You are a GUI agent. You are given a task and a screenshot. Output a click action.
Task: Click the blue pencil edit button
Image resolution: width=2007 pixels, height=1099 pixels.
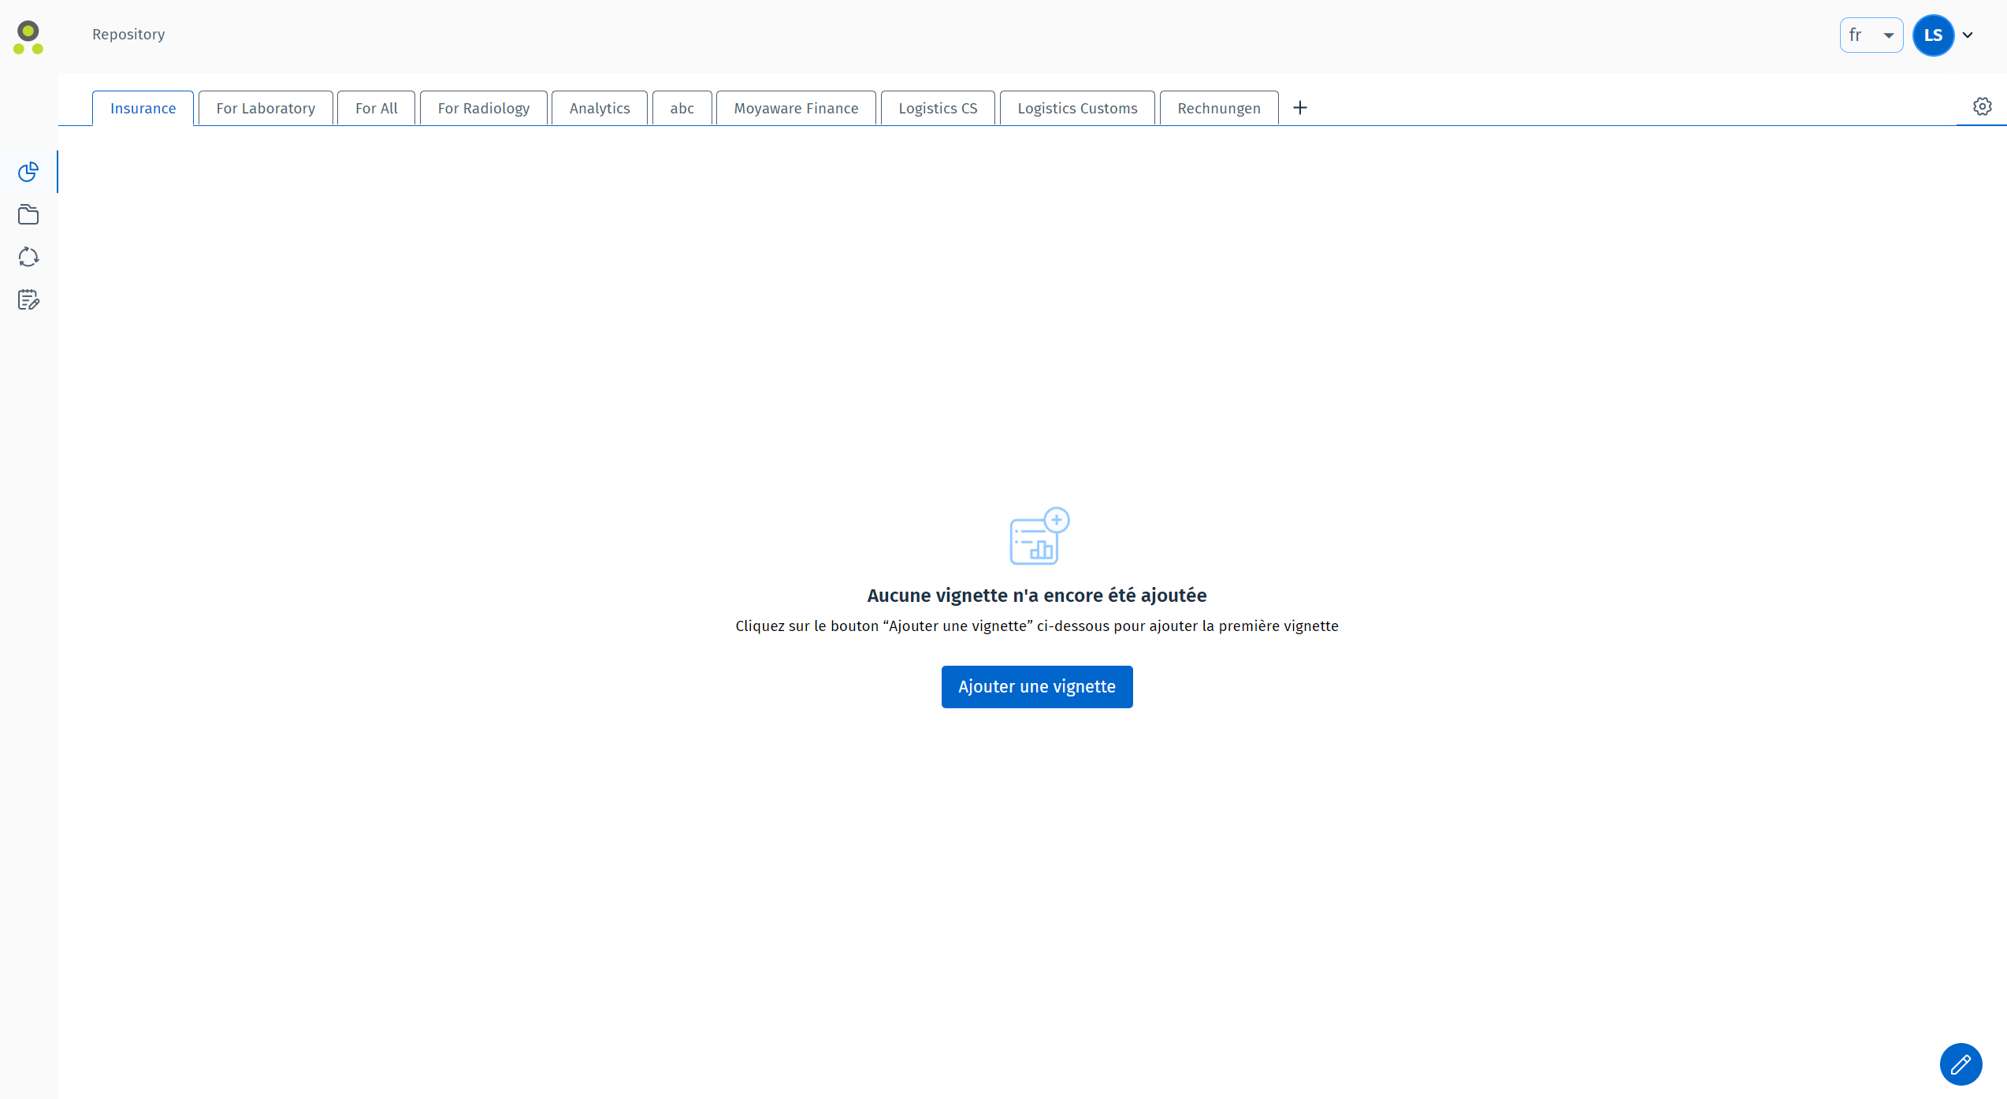point(1961,1064)
